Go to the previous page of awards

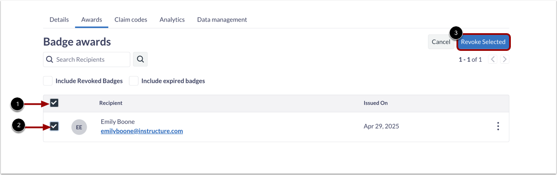(492, 59)
